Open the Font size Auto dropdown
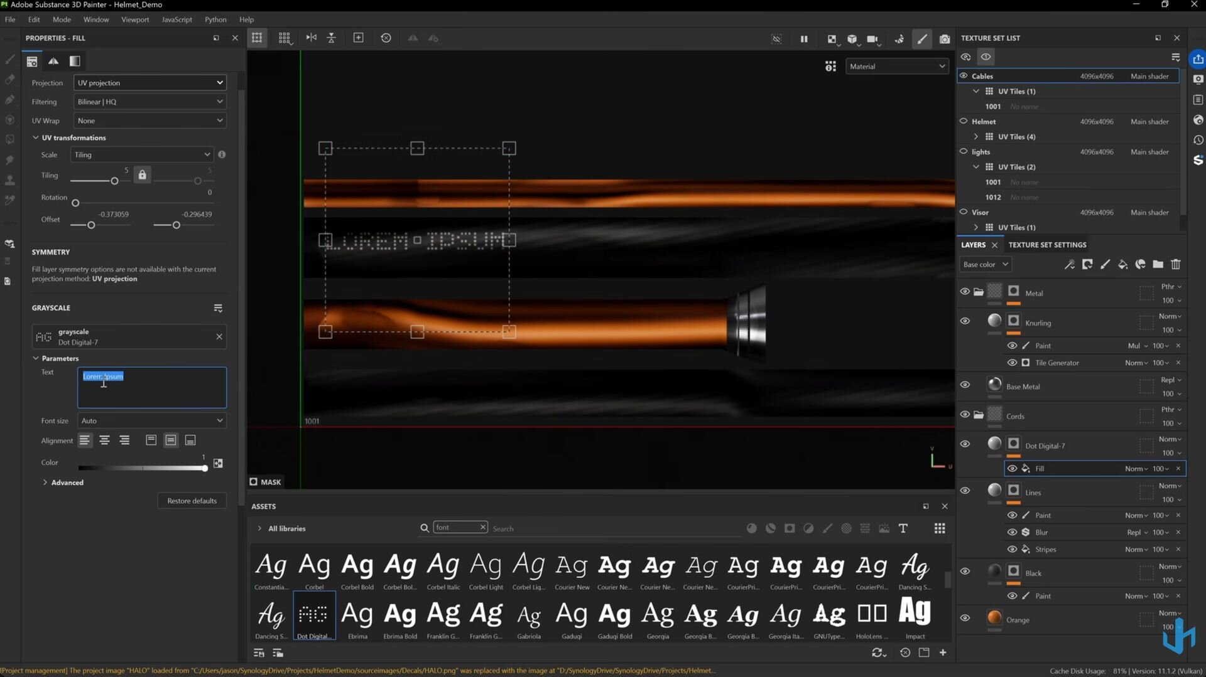Image resolution: width=1206 pixels, height=677 pixels. [x=151, y=421]
